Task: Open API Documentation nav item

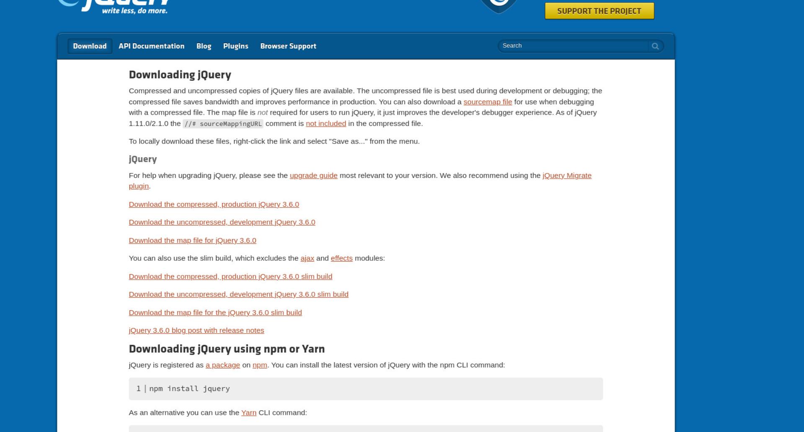Action: pyautogui.click(x=151, y=46)
